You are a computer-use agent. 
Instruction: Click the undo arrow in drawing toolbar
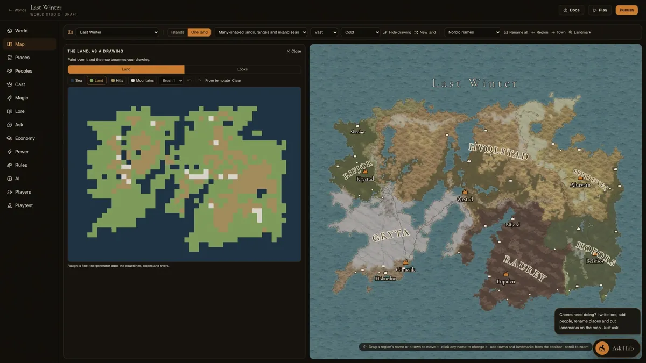pos(189,80)
